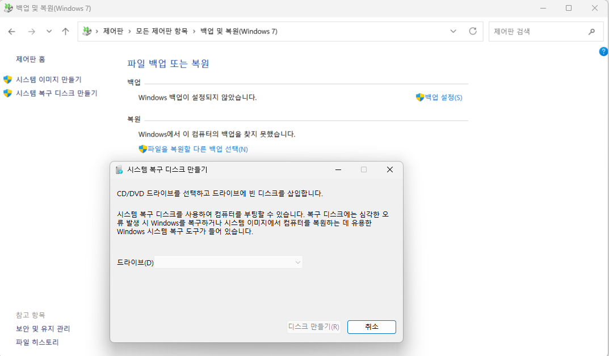Click the forward navigation arrow
This screenshot has height=356, width=609.
pos(31,31)
